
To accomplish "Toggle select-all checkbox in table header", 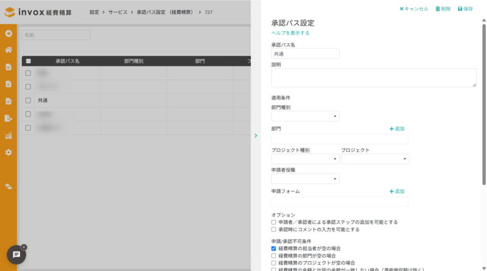I will [28, 61].
